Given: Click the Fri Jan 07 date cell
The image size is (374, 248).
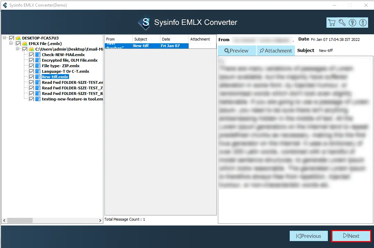Looking at the screenshot, I should pyautogui.click(x=175, y=46).
